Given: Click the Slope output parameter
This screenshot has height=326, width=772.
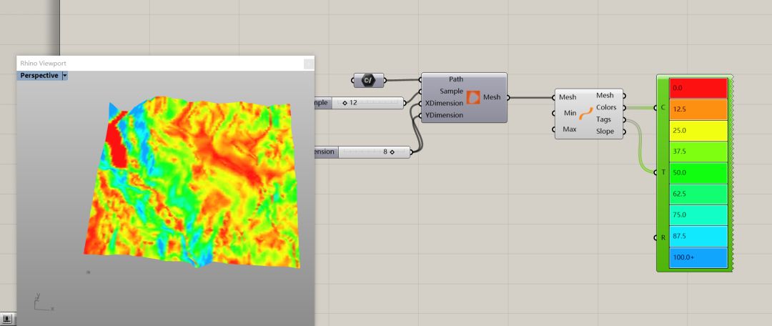Looking at the screenshot, I should point(605,132).
